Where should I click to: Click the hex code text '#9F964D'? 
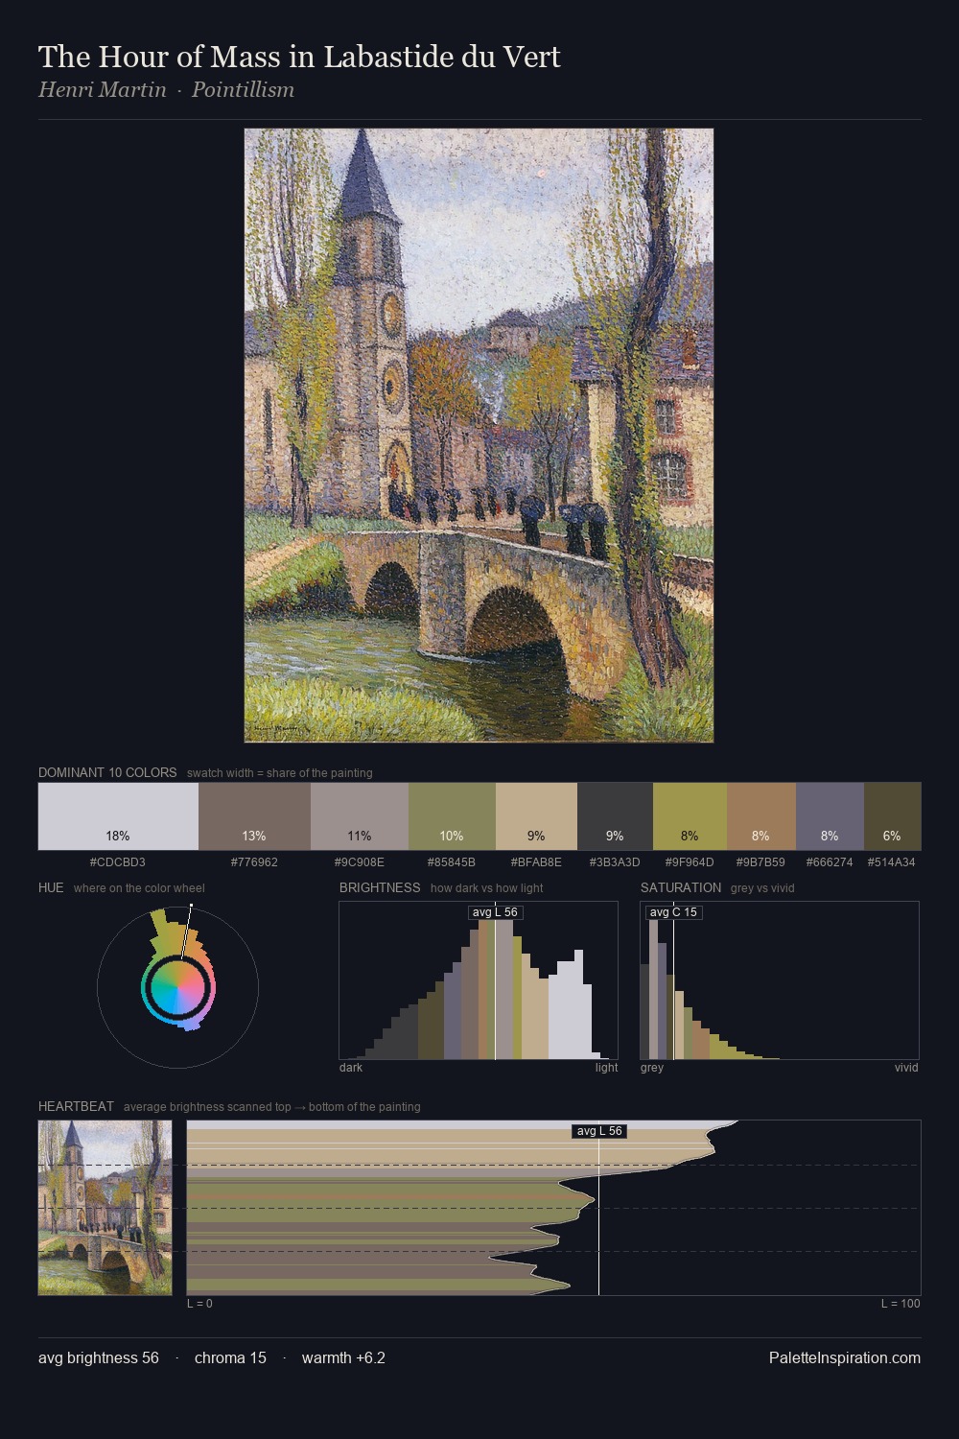tap(690, 861)
